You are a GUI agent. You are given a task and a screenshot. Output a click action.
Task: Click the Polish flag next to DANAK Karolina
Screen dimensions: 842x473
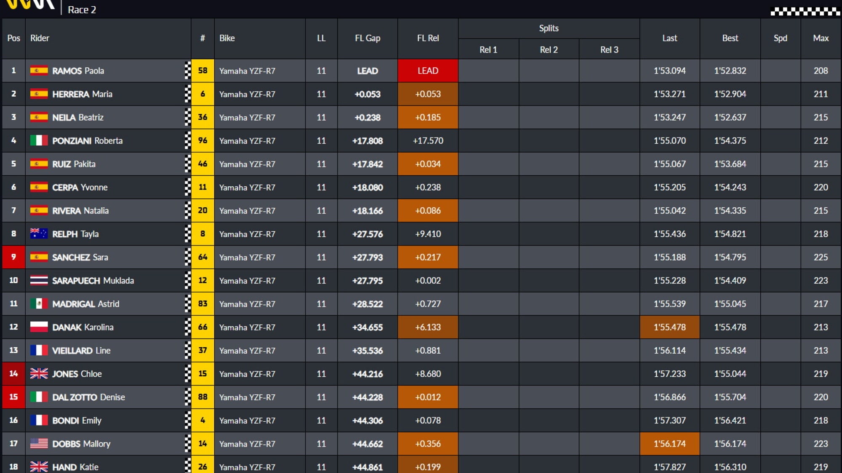pyautogui.click(x=39, y=327)
